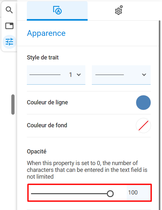Viewport: 162px width, 210px height.
Task: Open the thumbnails panel icon
Action: click(9, 26)
